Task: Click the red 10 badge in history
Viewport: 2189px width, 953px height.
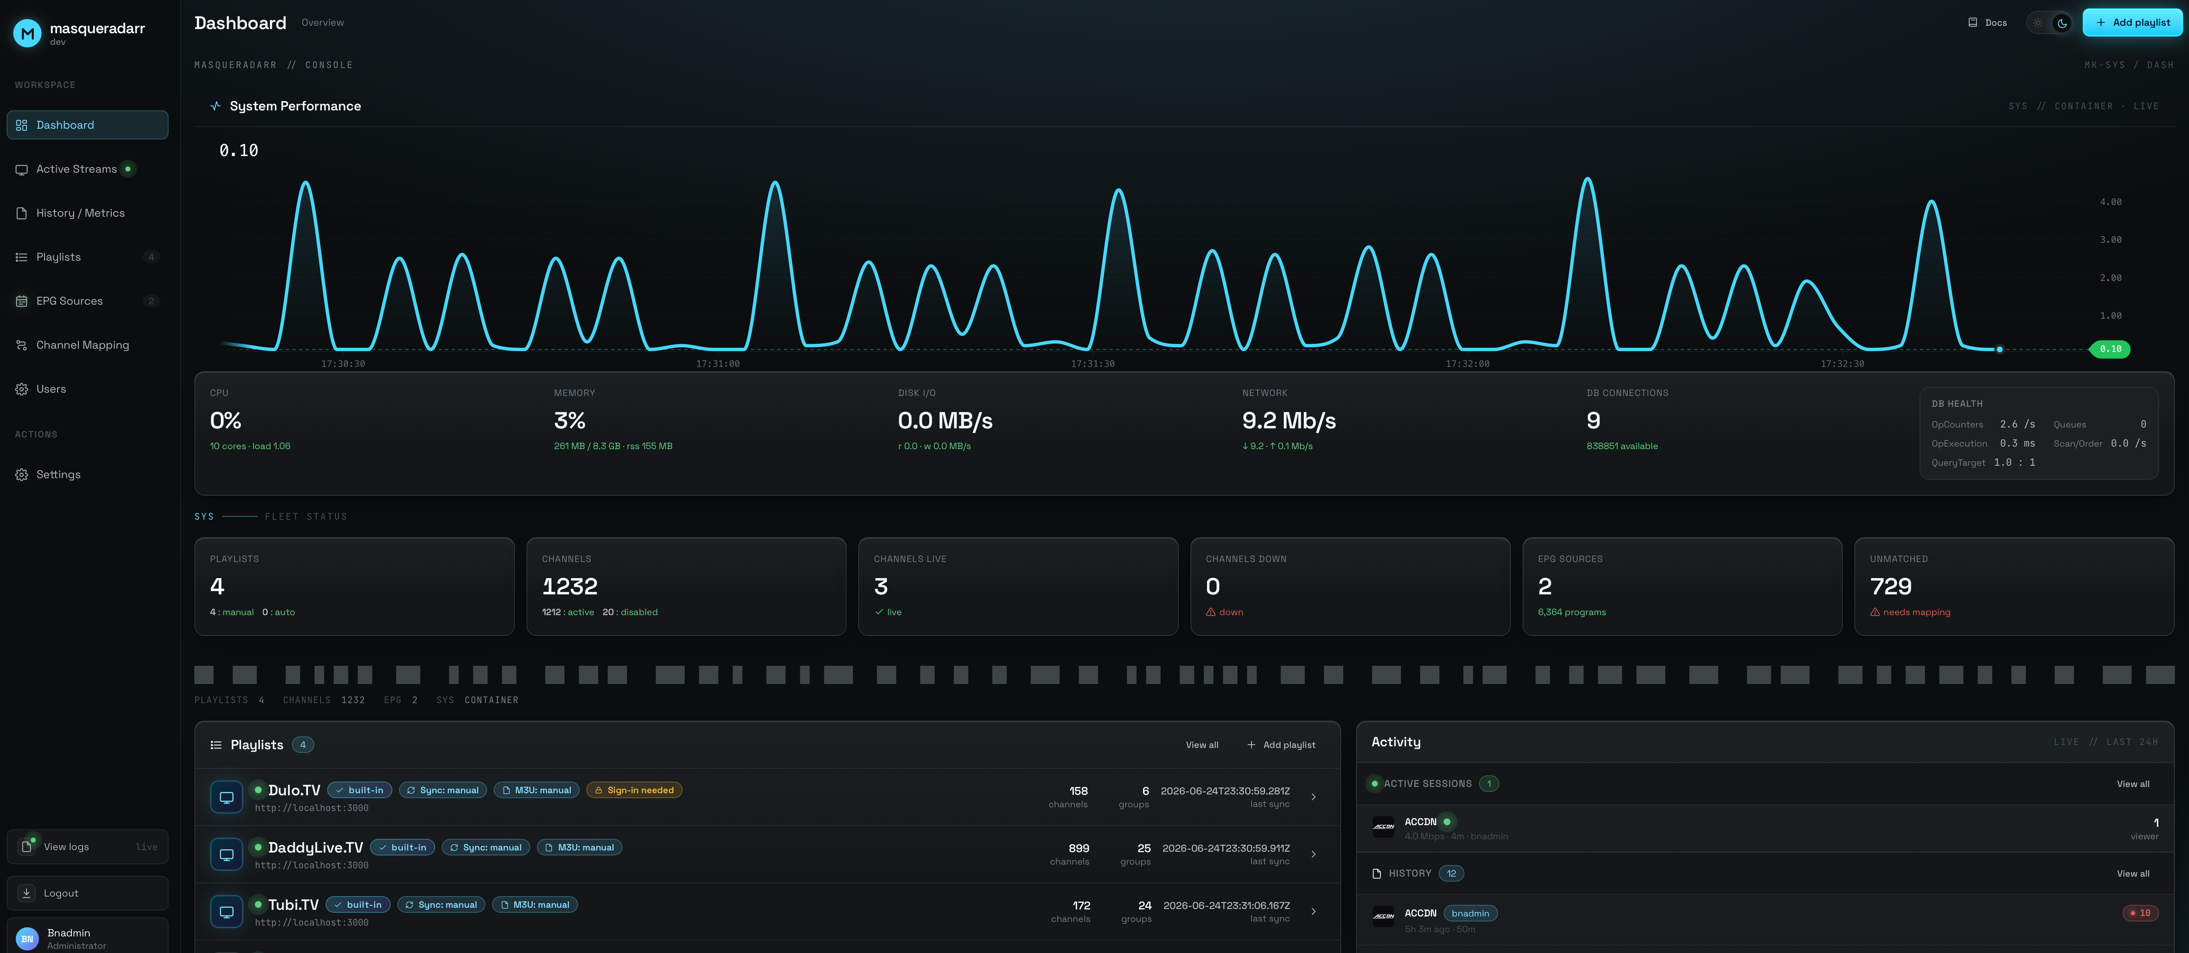Action: pyautogui.click(x=2140, y=913)
